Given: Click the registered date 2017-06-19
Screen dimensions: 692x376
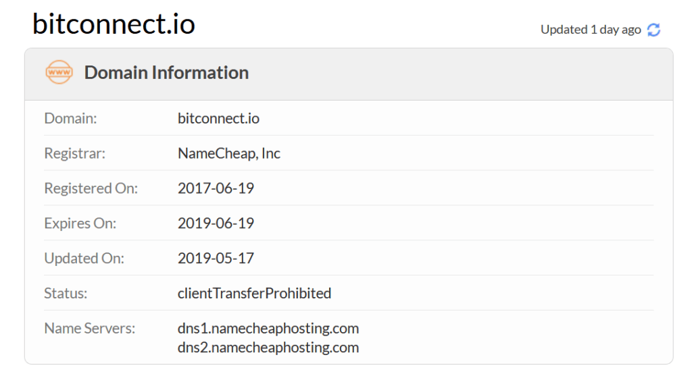Looking at the screenshot, I should click(216, 188).
